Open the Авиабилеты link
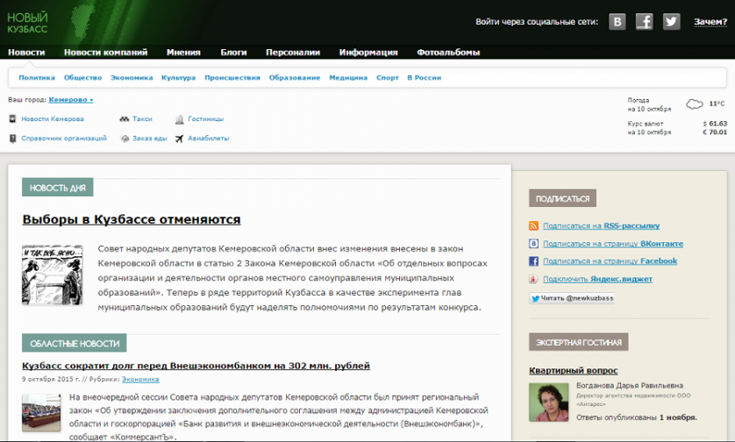Screen dimensions: 735x442 coord(208,139)
